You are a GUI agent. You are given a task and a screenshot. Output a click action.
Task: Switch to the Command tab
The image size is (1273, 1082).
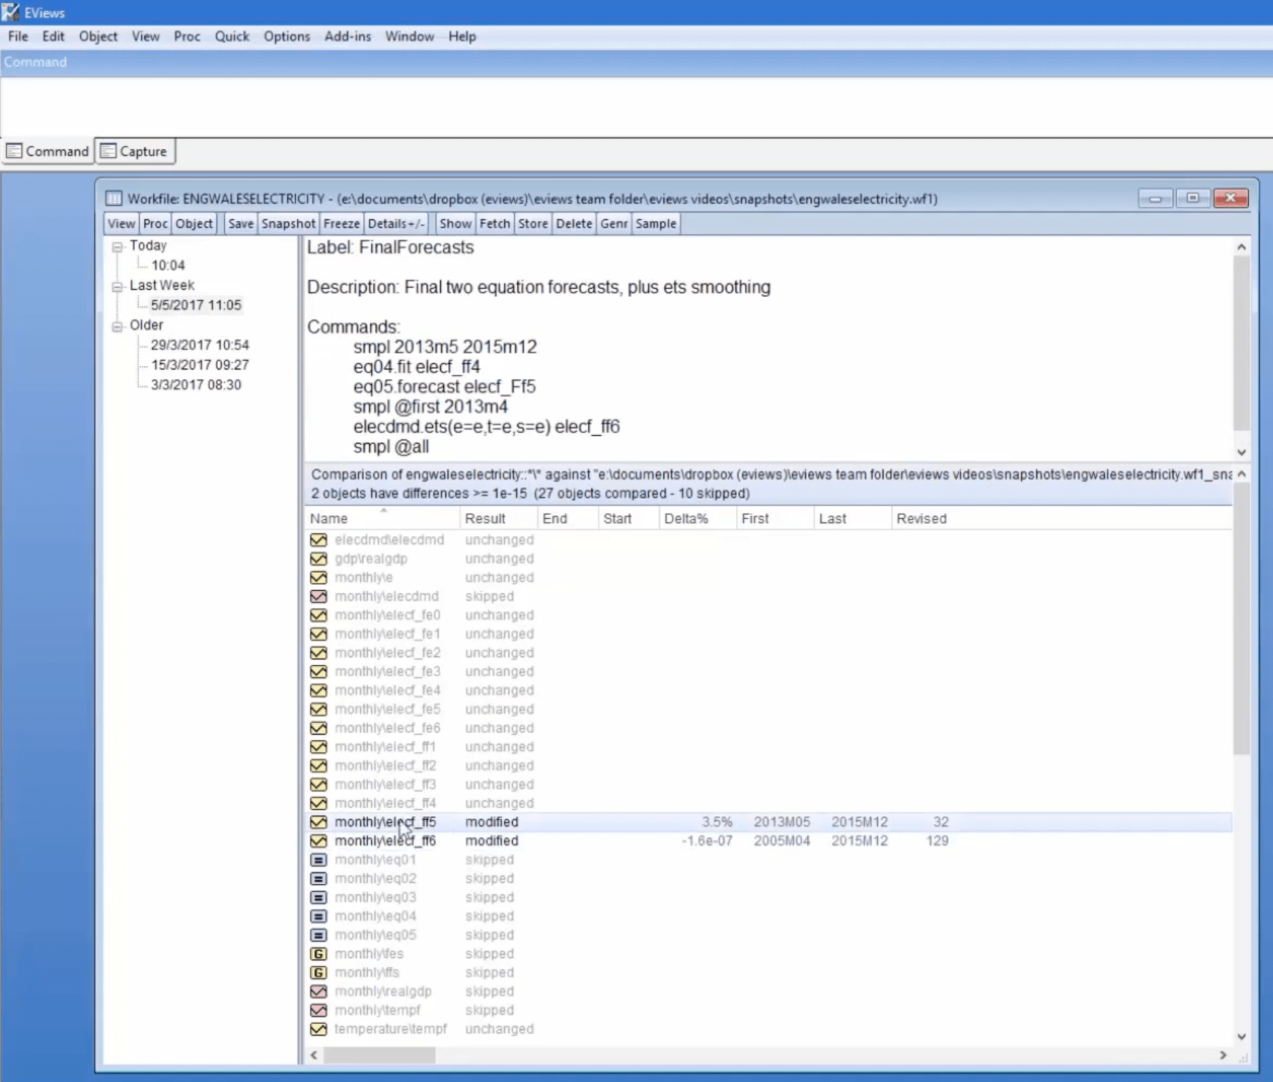[x=48, y=151]
